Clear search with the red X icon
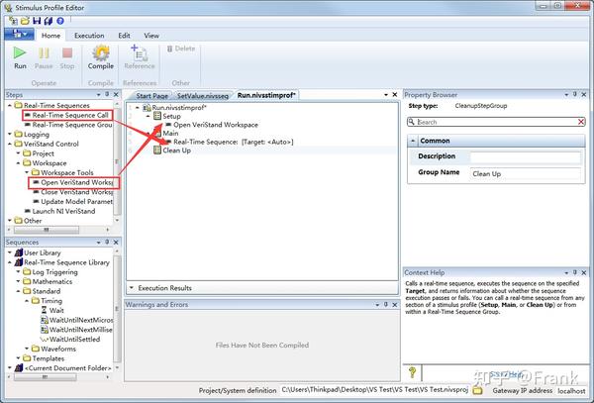The width and height of the screenshot is (594, 403). [581, 122]
